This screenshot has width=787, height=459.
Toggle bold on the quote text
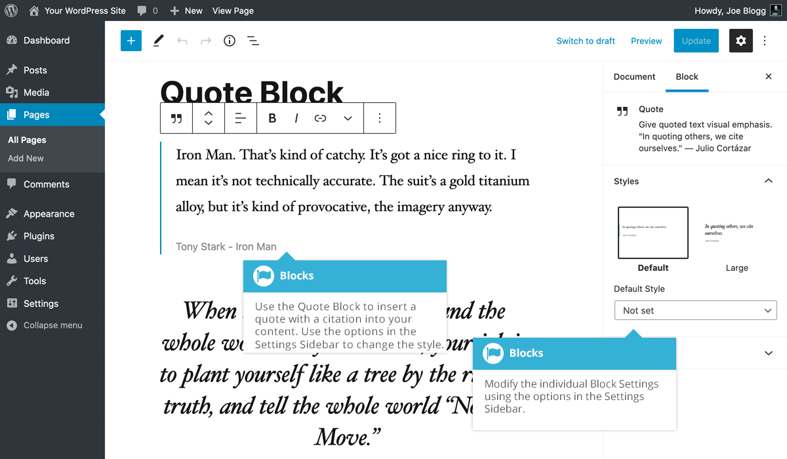point(272,118)
